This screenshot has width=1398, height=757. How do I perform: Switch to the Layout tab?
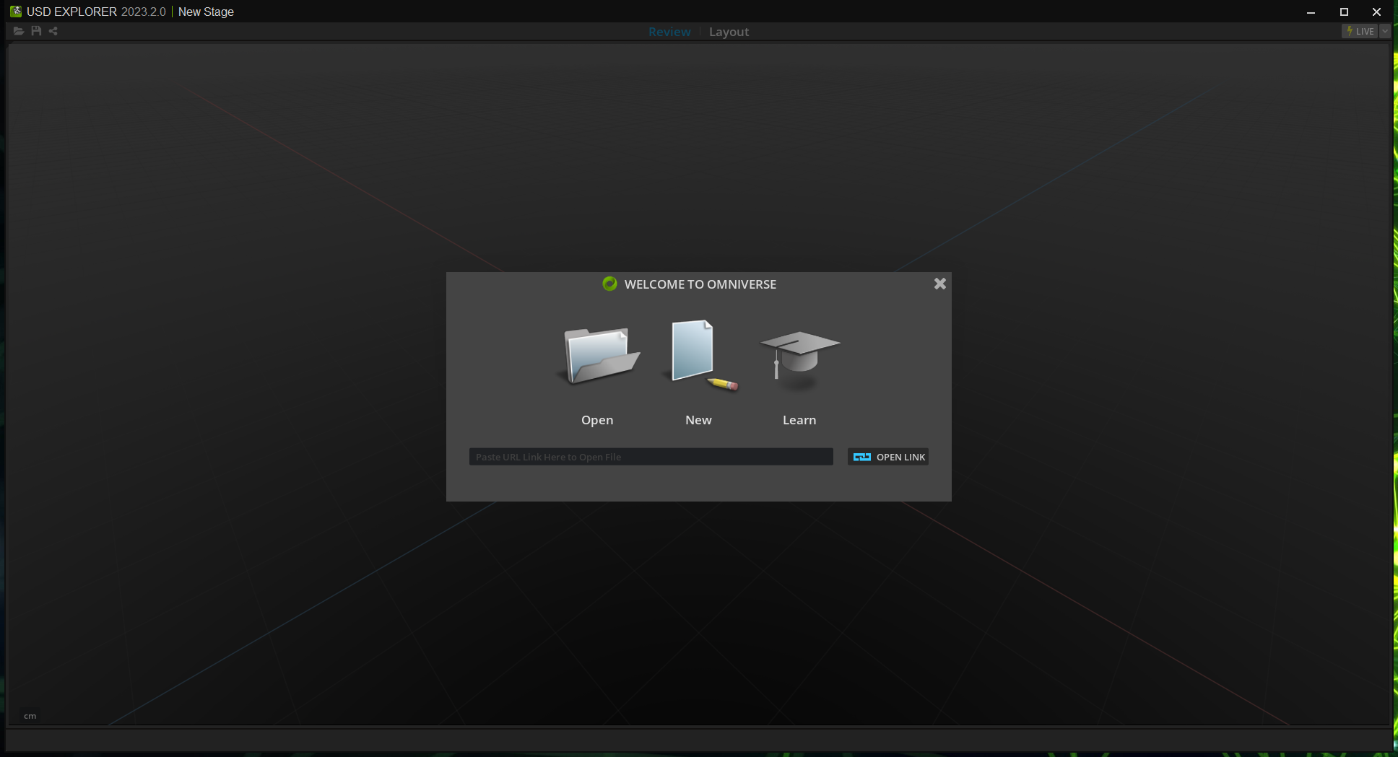[x=729, y=32]
